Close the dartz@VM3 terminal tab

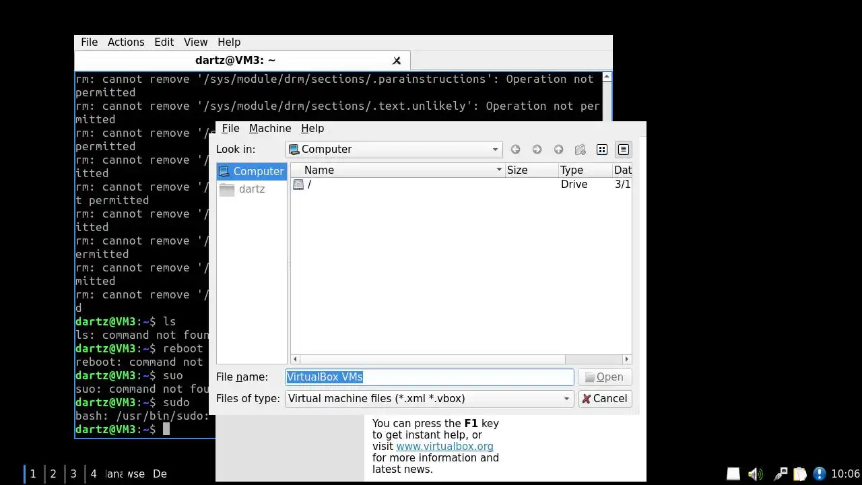coord(397,61)
